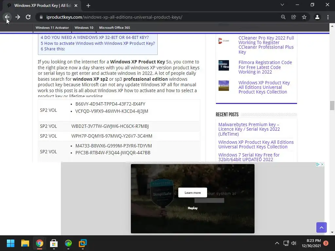The height and width of the screenshot is (251, 335).
Task: Click key WBD2T-3V7TW-GWJW6-HC6CK-R7MBJ
Action: [110, 126]
